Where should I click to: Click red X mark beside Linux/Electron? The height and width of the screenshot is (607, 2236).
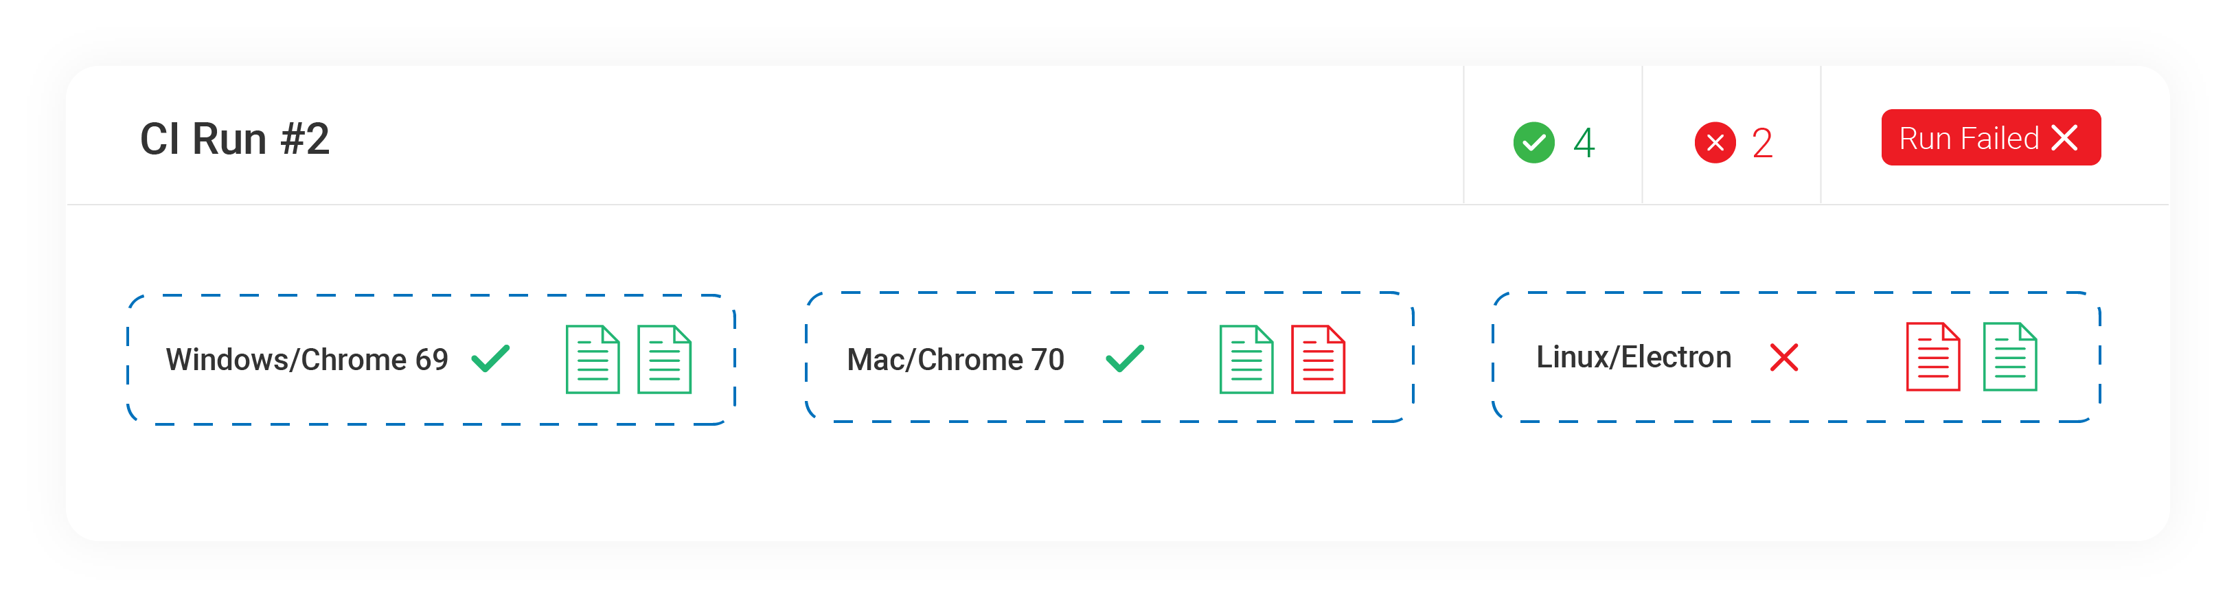pos(1783,357)
